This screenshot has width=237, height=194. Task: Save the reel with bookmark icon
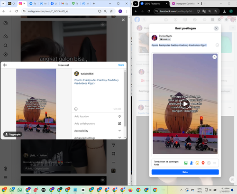point(113,154)
